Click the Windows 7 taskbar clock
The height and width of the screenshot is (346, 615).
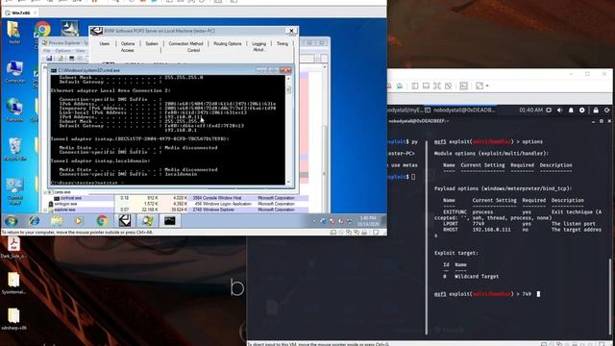click(x=367, y=221)
